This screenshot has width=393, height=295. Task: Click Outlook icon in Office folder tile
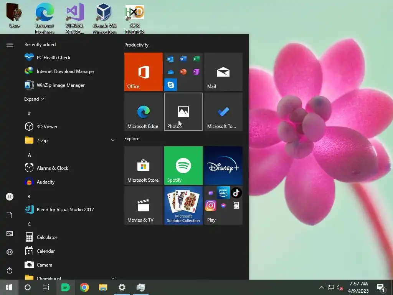(170, 59)
